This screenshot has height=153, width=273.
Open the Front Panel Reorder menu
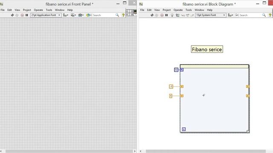click(x=89, y=15)
